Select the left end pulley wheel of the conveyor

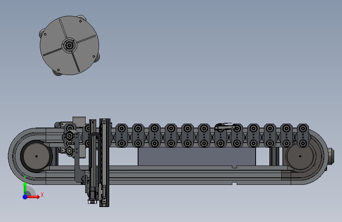[36, 156]
